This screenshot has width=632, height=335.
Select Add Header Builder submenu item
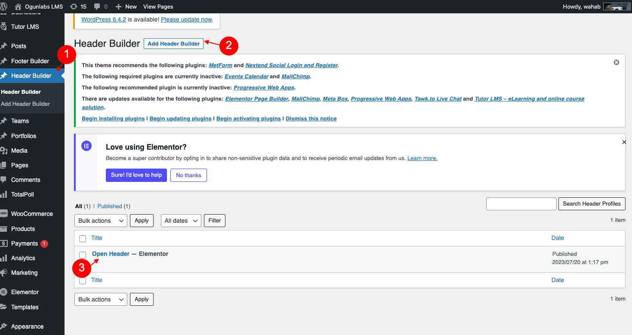coord(25,104)
